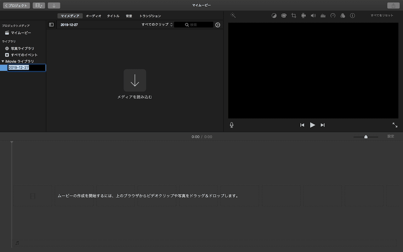
Task: Click the magic wand auto-enhance icon
Action: coord(233,15)
